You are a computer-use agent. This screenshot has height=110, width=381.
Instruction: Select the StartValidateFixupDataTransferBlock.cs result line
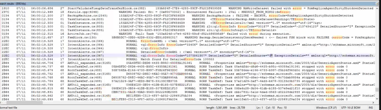pos(188,9)
